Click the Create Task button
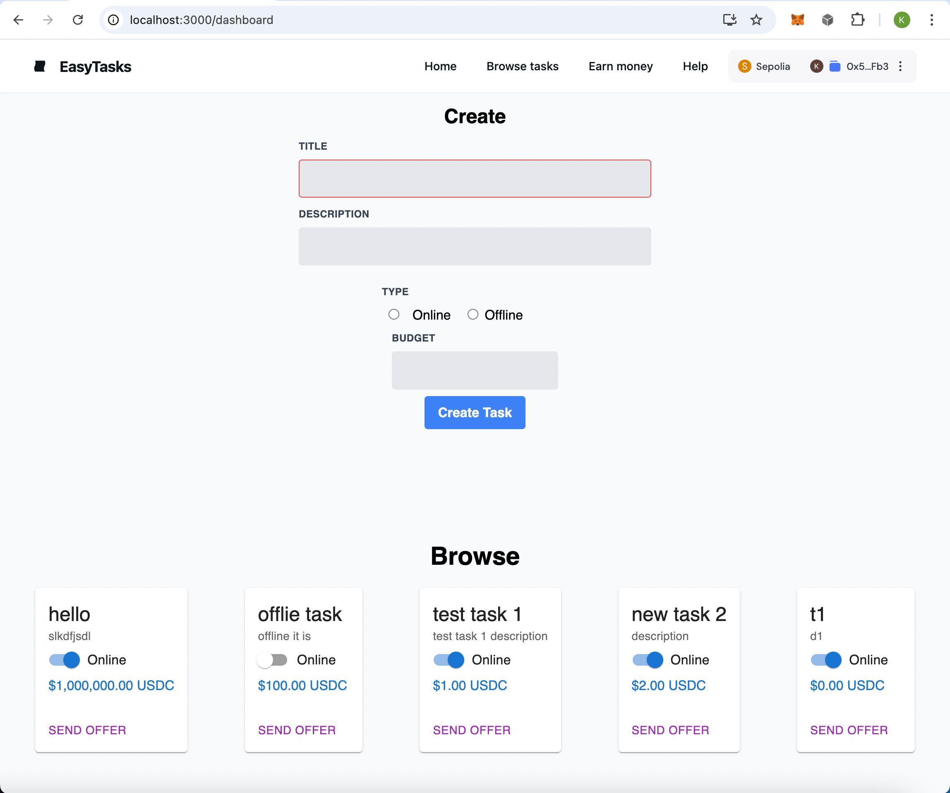 click(475, 412)
